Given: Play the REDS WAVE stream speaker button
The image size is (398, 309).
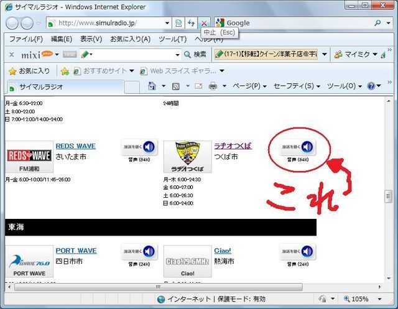Looking at the screenshot, I should click(140, 147).
